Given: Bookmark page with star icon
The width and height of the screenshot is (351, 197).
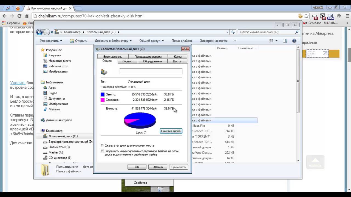Looking at the screenshot, I should (x=306, y=16).
